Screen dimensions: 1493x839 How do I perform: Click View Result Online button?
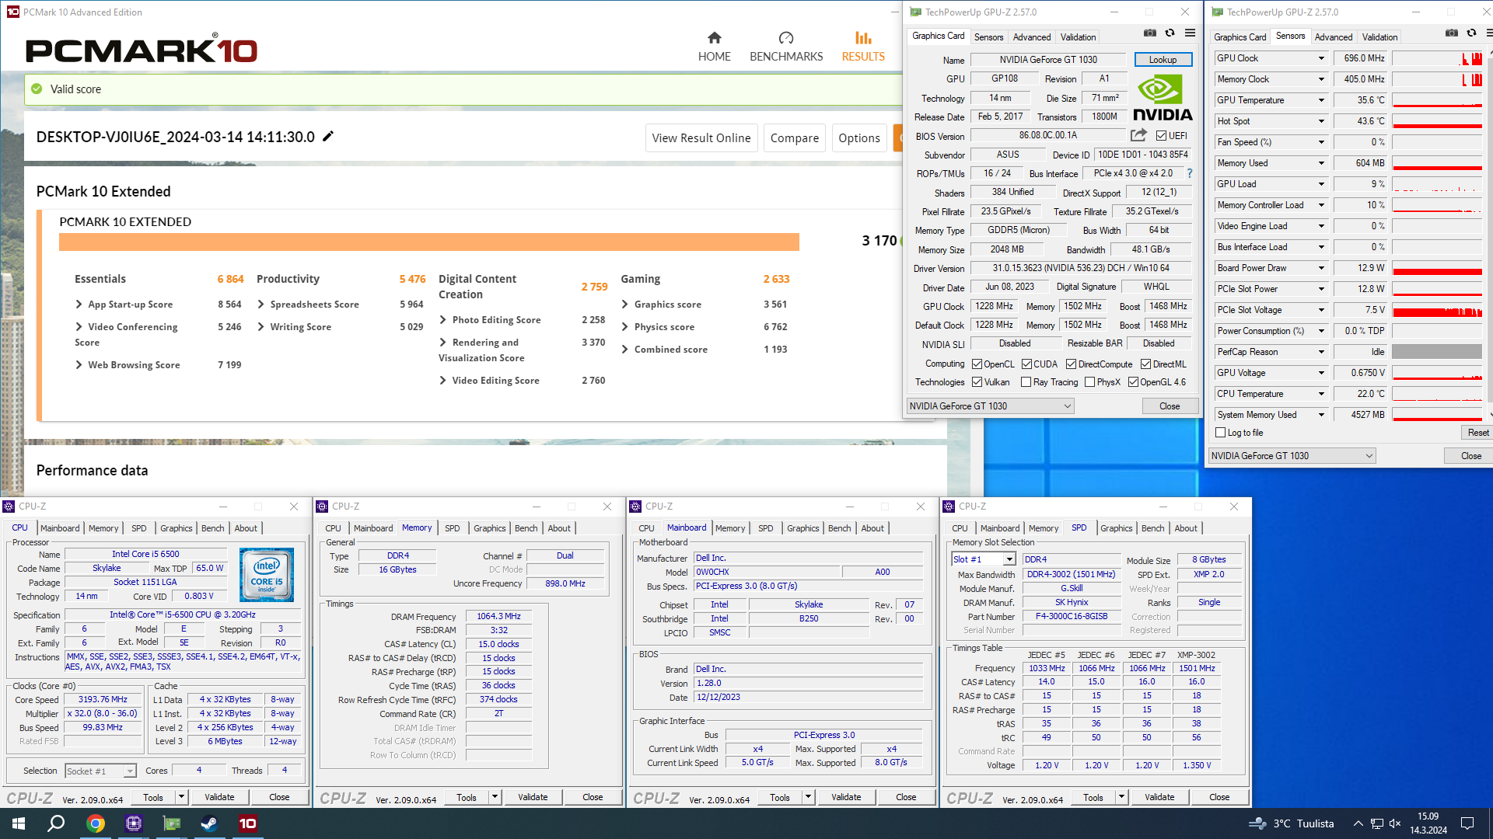point(701,138)
